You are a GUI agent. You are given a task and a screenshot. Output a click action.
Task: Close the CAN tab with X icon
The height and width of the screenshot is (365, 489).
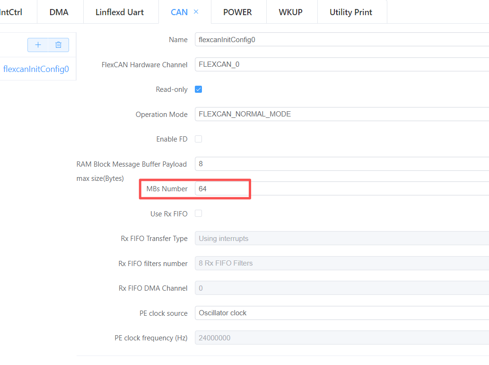point(196,12)
